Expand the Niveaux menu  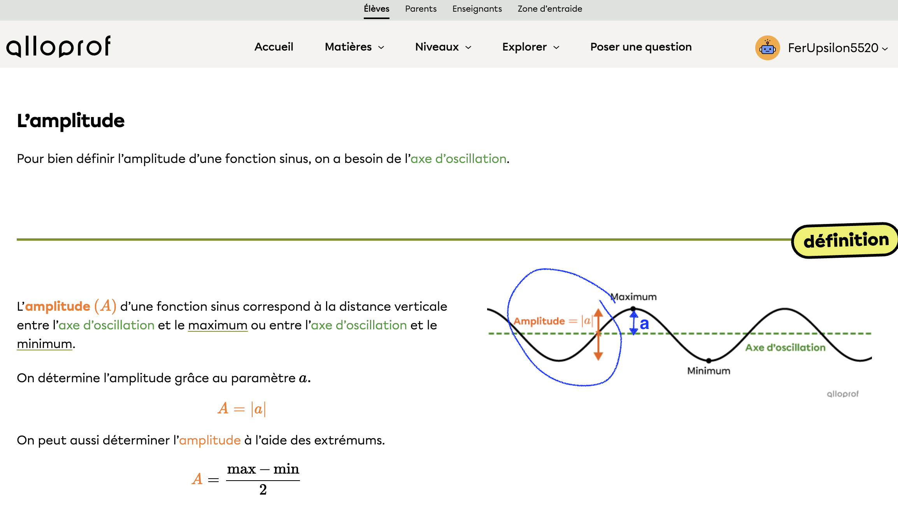point(443,47)
